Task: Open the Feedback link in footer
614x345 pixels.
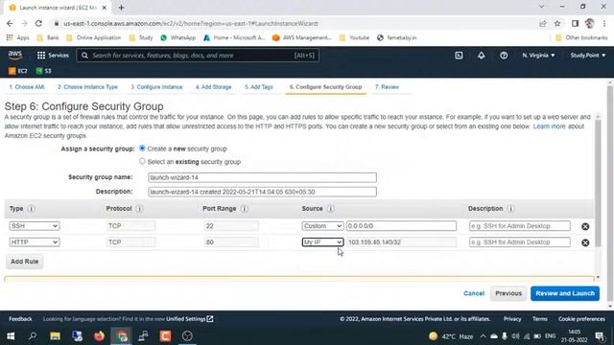Action: pos(20,319)
